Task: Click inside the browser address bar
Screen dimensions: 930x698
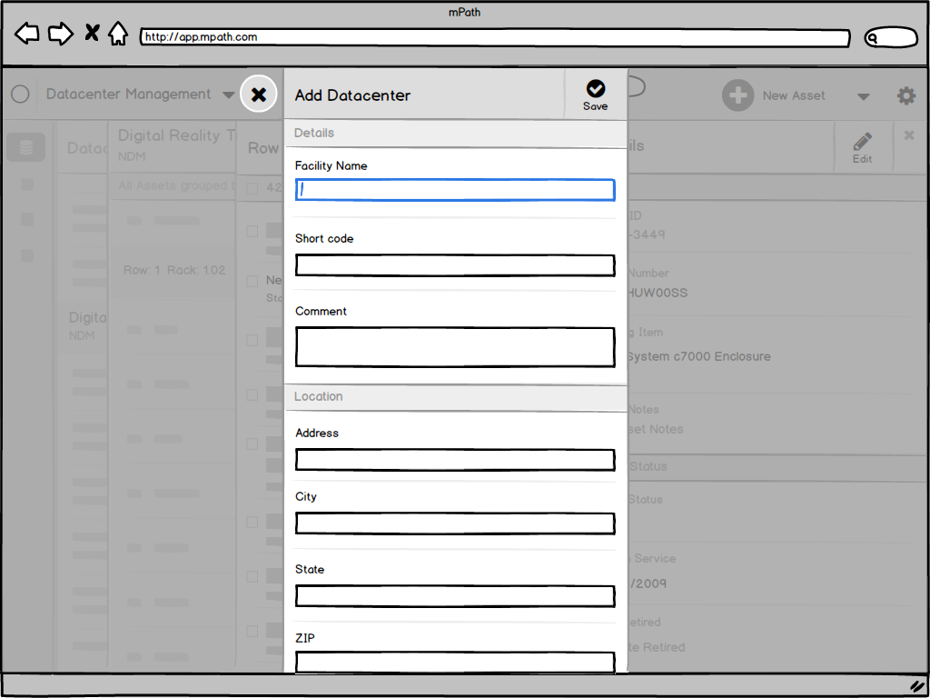Action: point(495,37)
